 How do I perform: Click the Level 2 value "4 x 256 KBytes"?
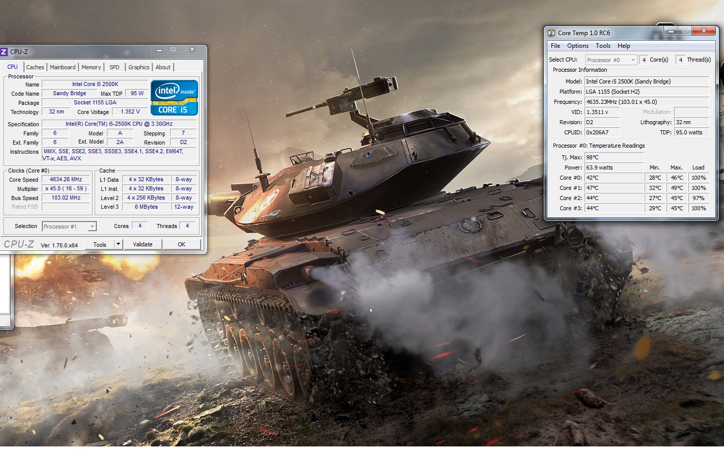tap(146, 198)
